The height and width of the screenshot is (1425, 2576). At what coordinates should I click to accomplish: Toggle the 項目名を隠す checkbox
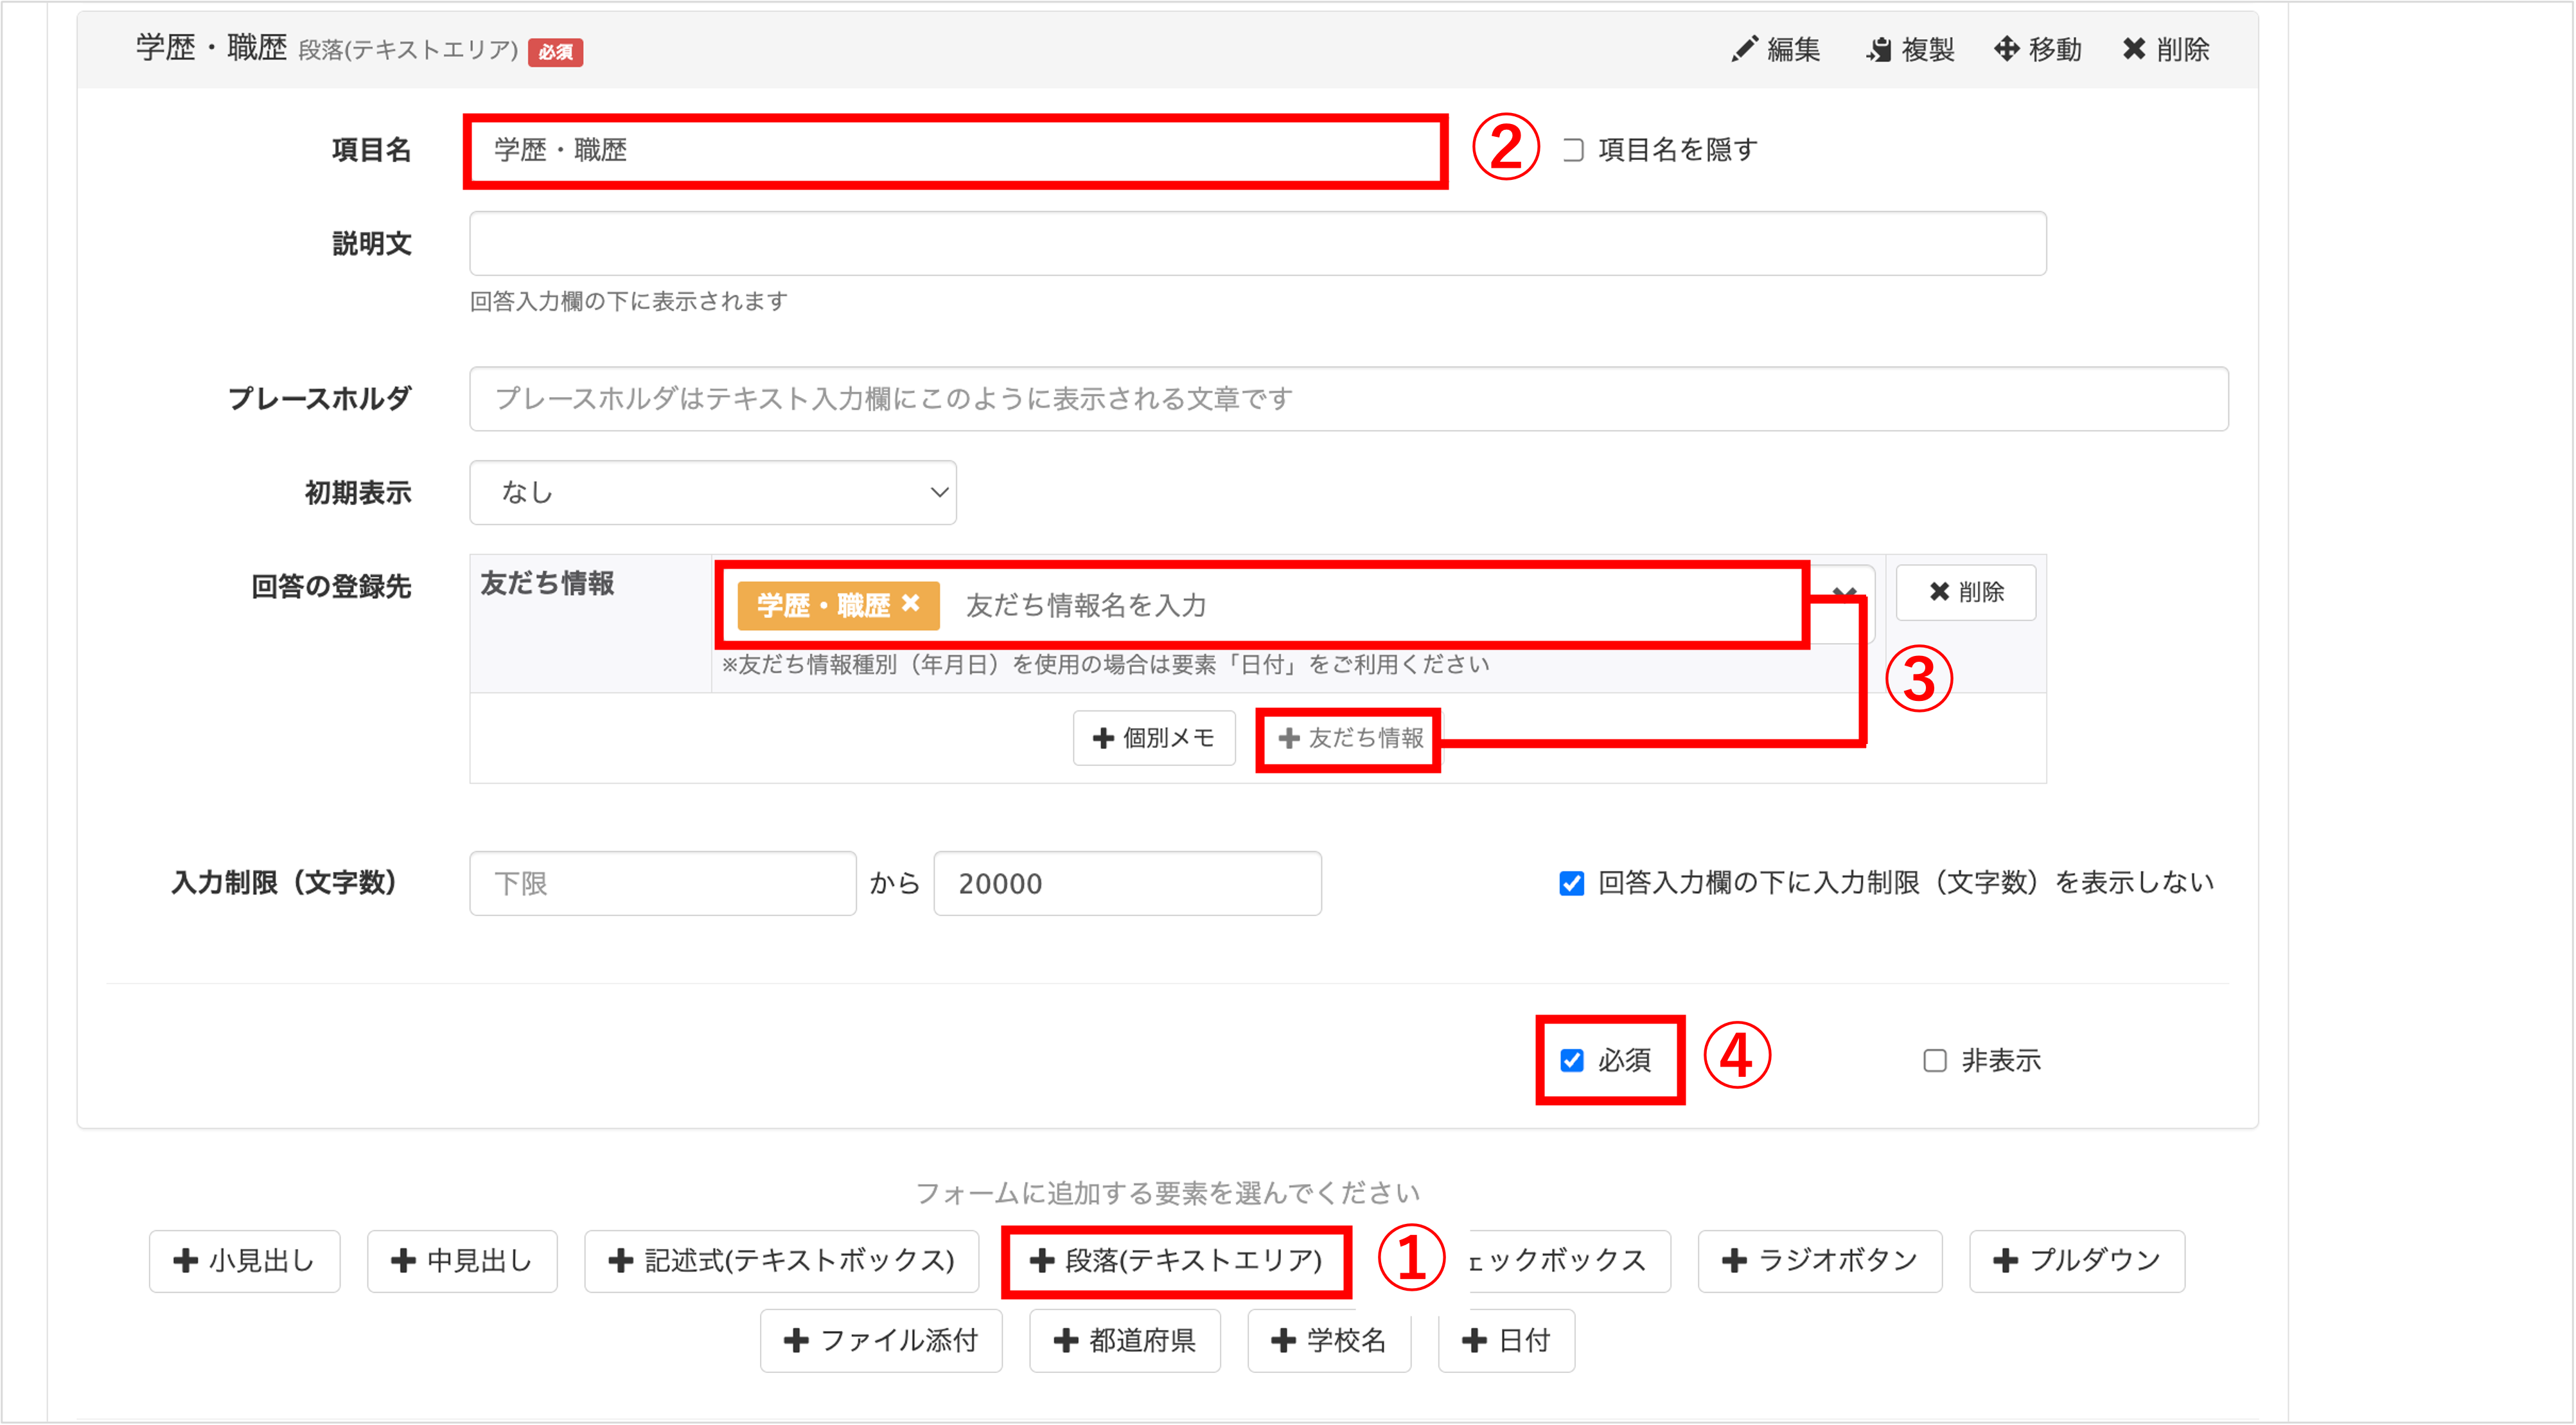(1573, 150)
